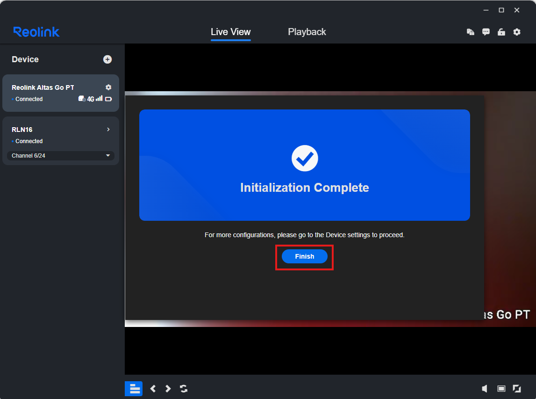Refresh the live view streams
This screenshot has height=399, width=536.
184,389
